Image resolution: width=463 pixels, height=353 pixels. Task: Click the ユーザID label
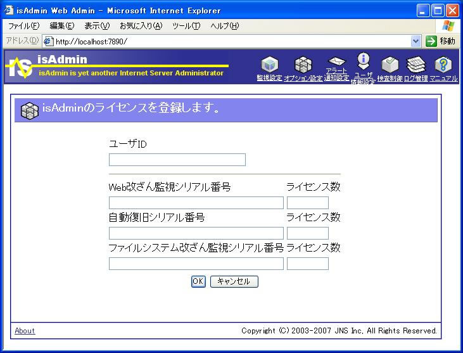127,144
